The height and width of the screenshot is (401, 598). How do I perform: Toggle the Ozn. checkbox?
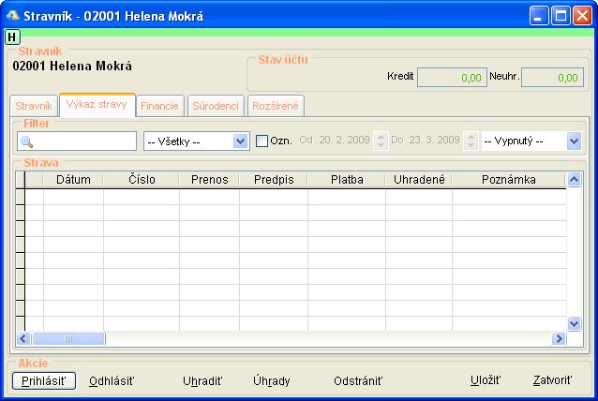coord(262,141)
